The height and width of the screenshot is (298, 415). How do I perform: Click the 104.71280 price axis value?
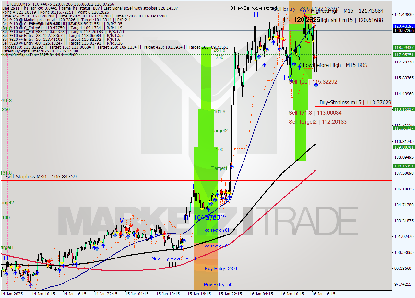tap(403, 205)
